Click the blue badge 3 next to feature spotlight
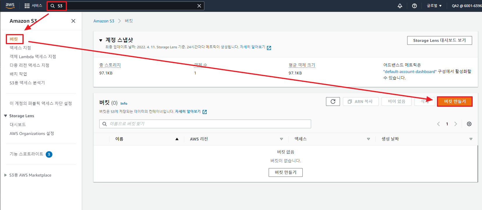 49,154
